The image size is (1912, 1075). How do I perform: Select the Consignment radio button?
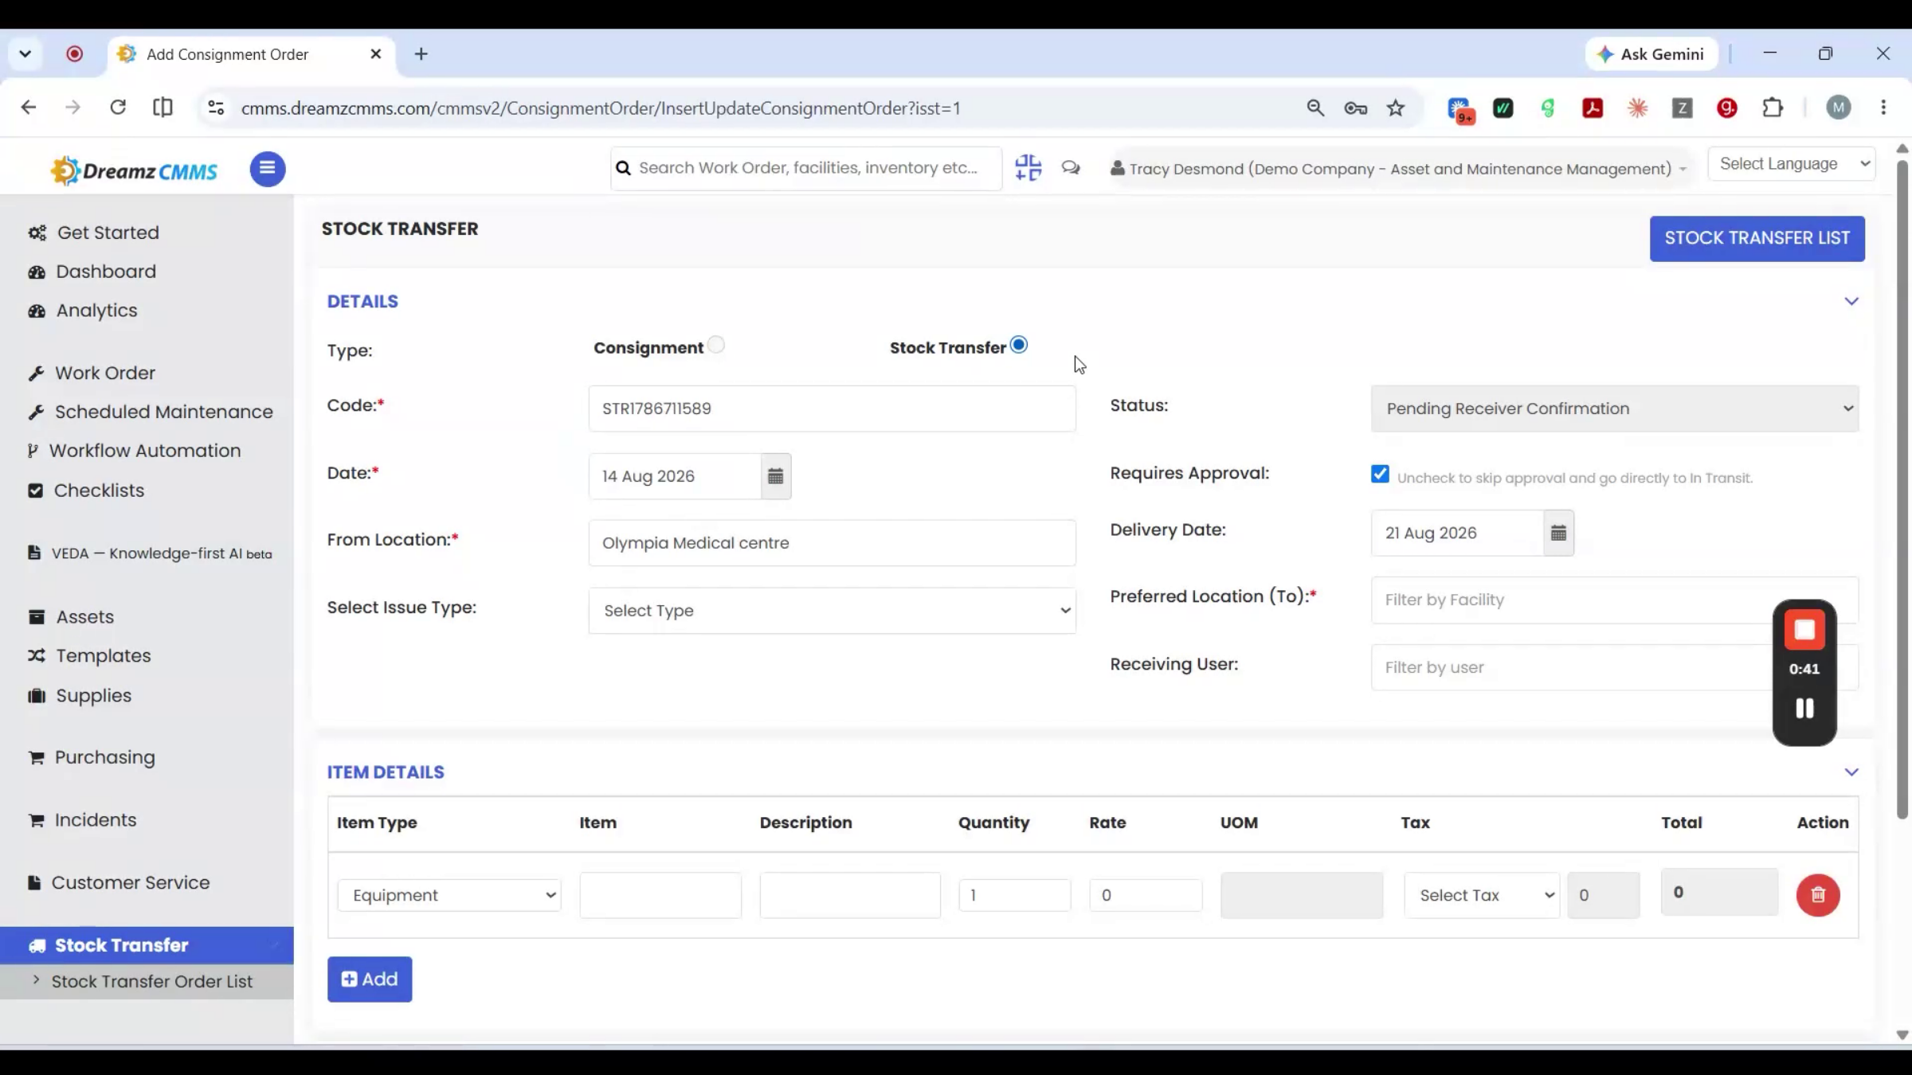click(x=716, y=345)
